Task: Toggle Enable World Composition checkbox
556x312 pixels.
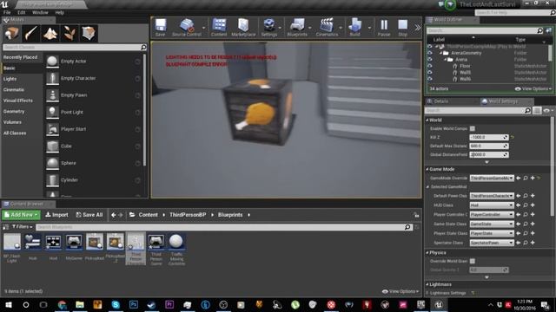Action: (473, 129)
